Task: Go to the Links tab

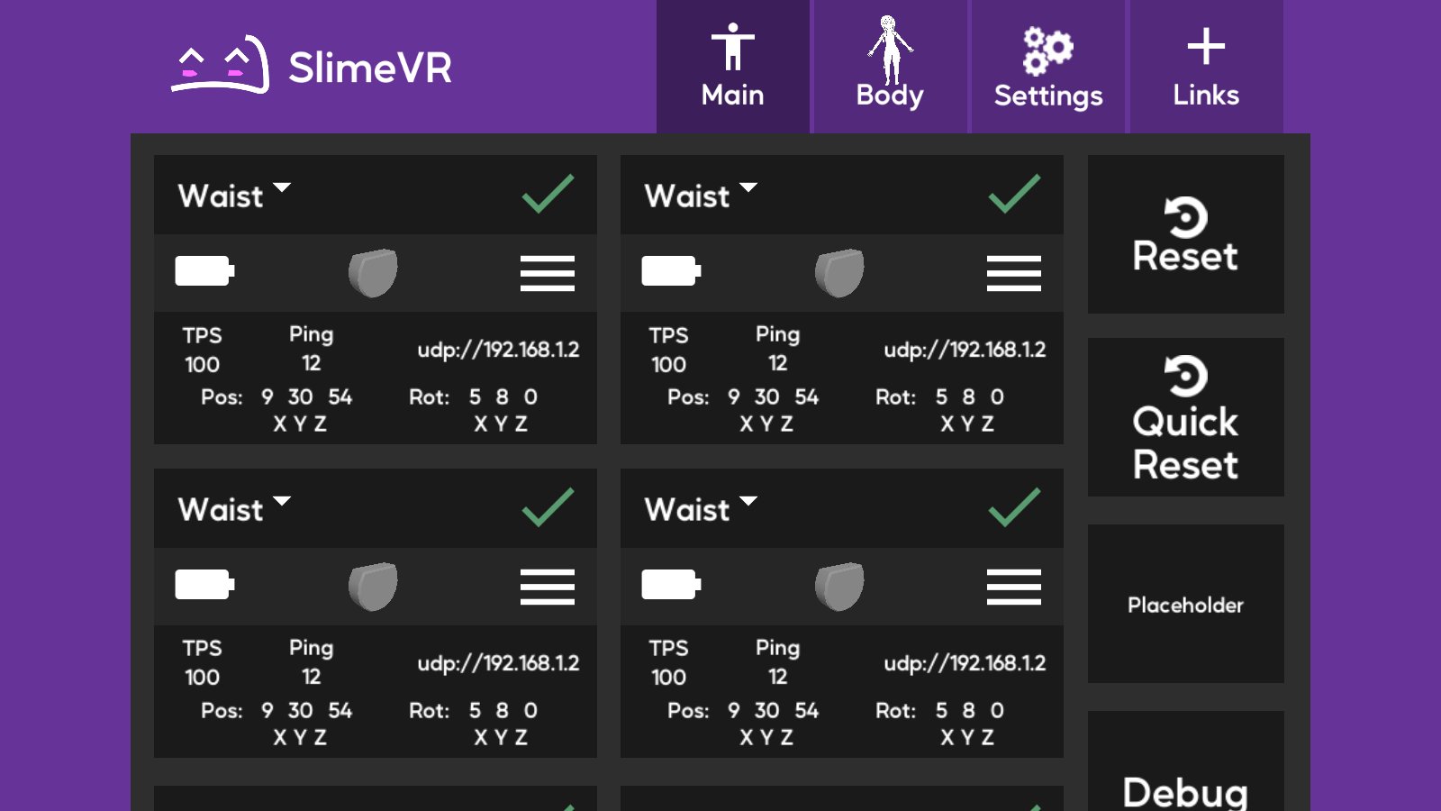Action: 1206,67
